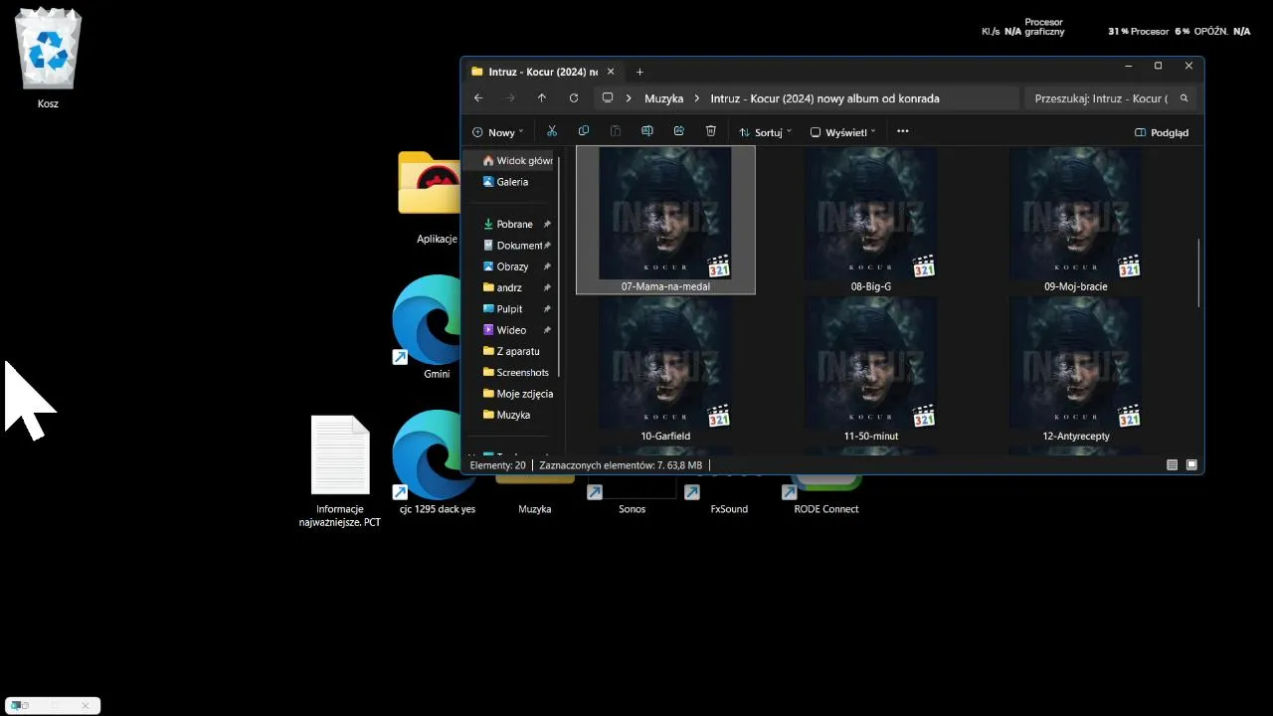1273x716 pixels.
Task: Click Intruz - Kocur (2024) nowy album breadcrumb
Action: pyautogui.click(x=824, y=98)
